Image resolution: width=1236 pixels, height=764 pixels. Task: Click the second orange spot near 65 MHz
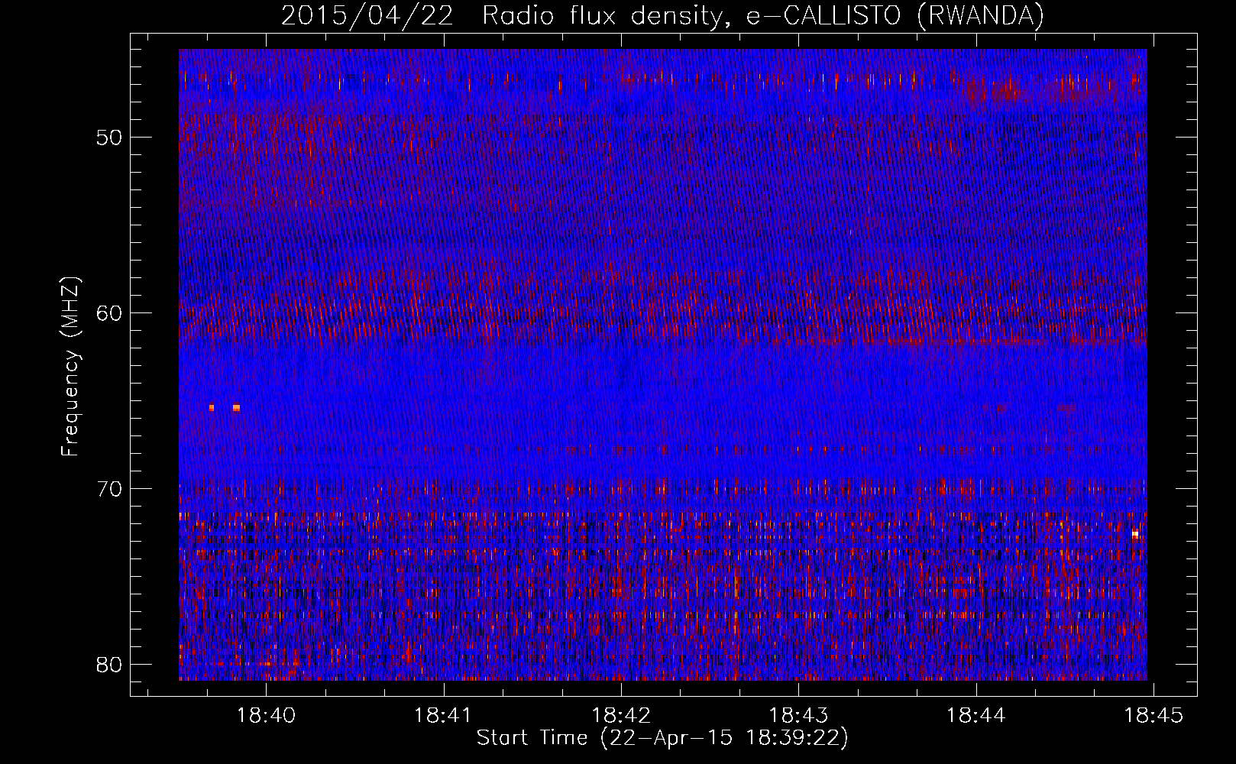click(236, 407)
